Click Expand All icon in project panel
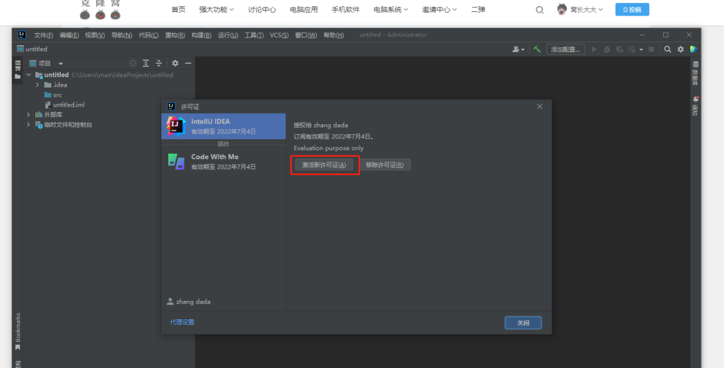Screen dimensions: 724x368 tap(146, 63)
